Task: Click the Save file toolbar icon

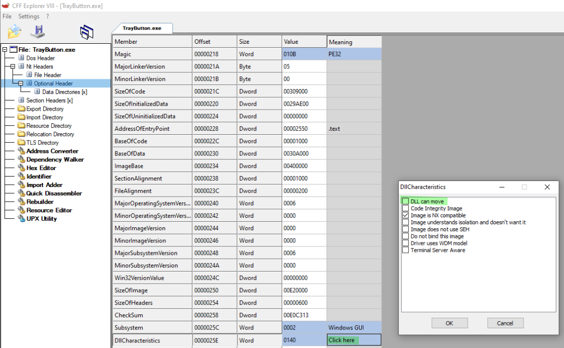Action: tap(38, 32)
